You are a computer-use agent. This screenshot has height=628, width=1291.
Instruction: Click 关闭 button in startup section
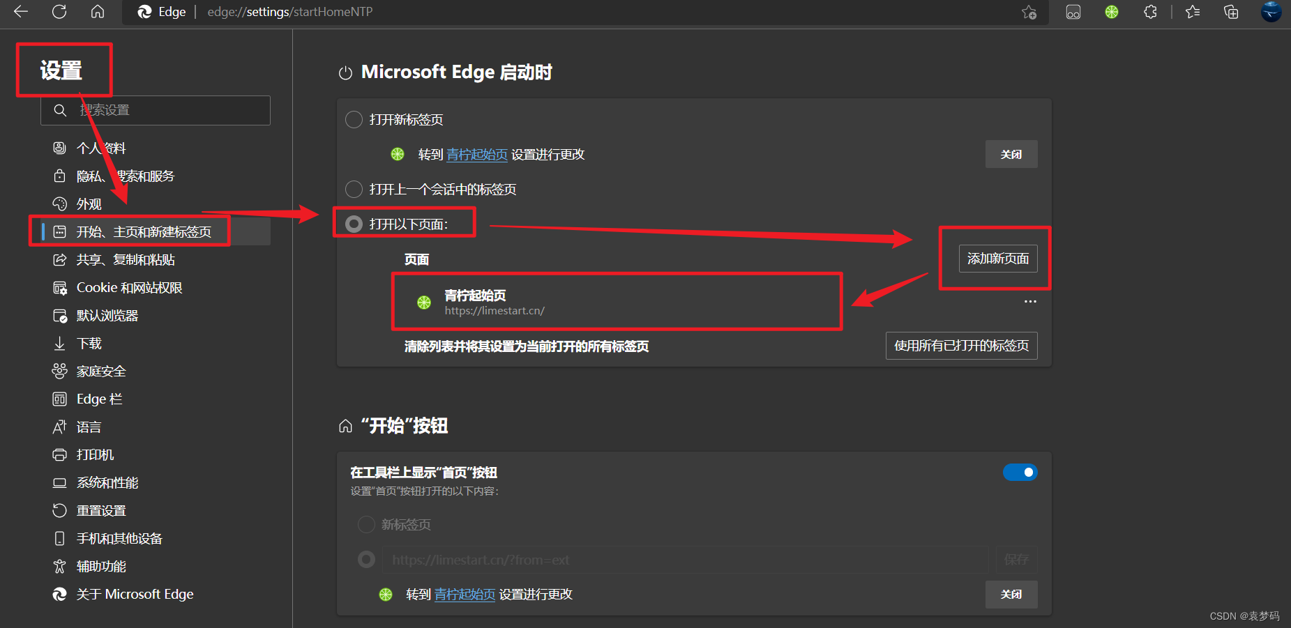coord(1011,154)
